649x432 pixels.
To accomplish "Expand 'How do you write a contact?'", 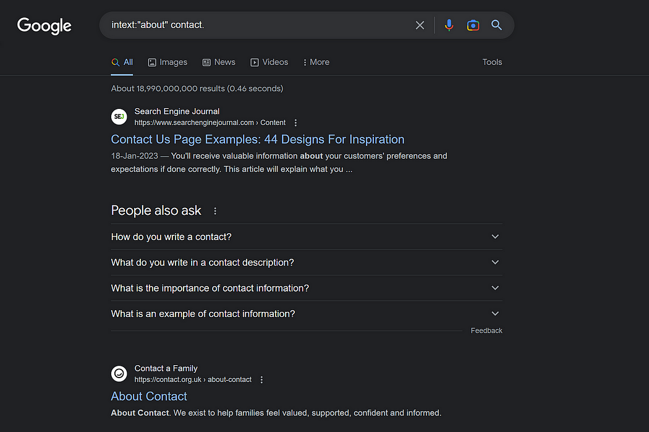I will pos(307,236).
